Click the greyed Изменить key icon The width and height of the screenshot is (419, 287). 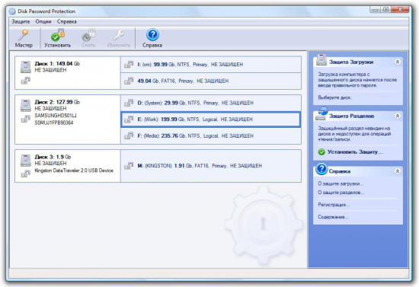[119, 36]
